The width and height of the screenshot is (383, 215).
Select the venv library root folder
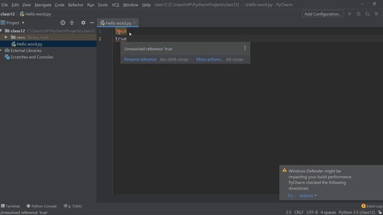click(x=48, y=37)
